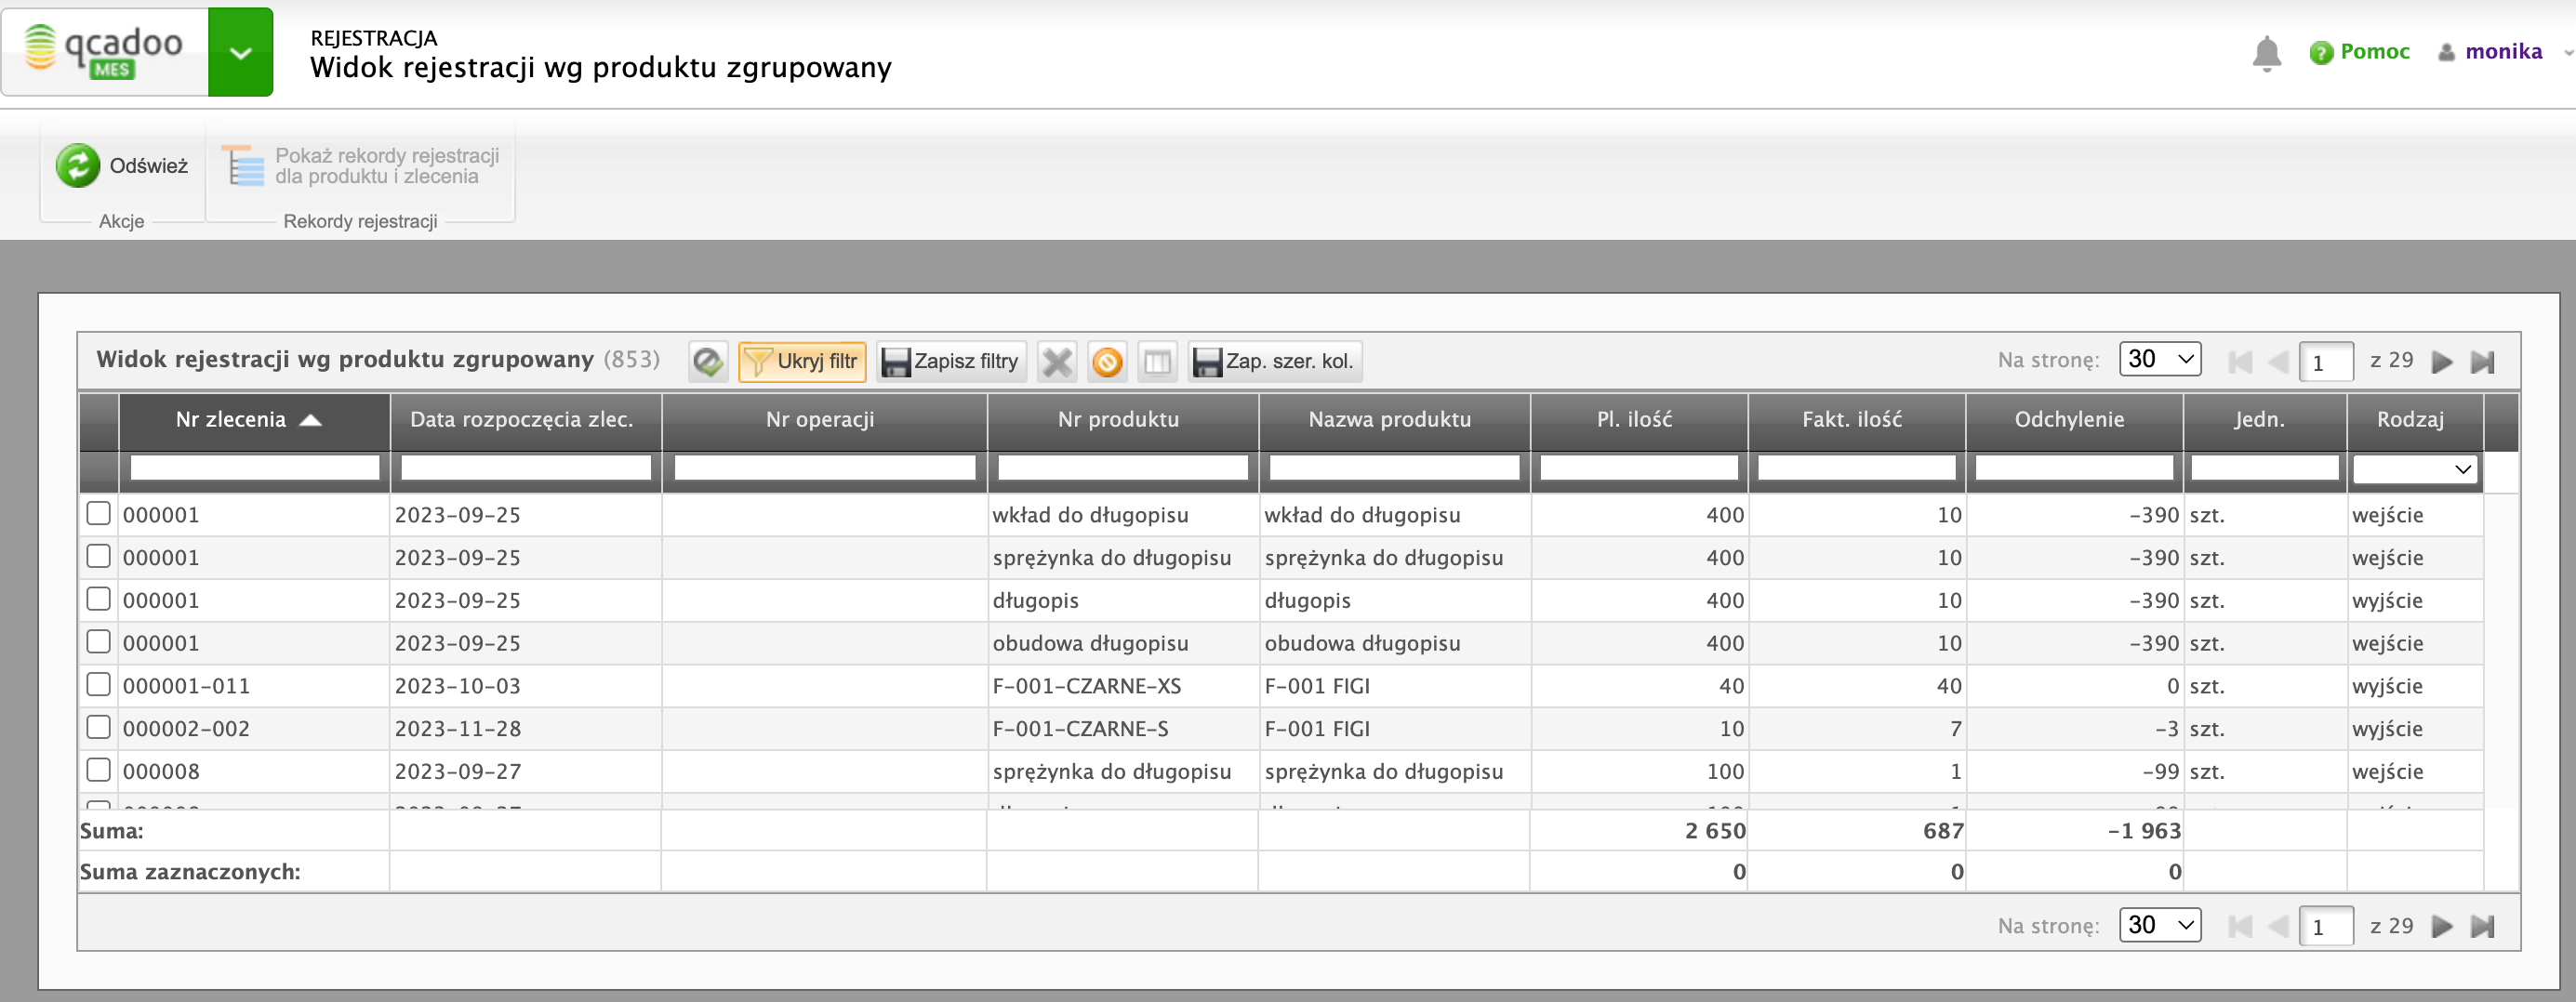Select checkbox for order 000001-011
Viewport: 2576px width, 1002px height.
pos(98,684)
